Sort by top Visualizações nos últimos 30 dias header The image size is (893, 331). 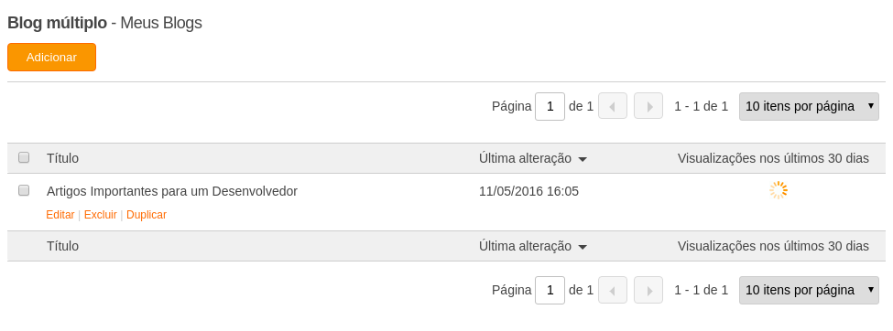click(x=773, y=158)
